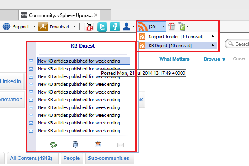The image size is (249, 166).
Task: Open the green tag dropdown arrow
Action: coord(187,26)
